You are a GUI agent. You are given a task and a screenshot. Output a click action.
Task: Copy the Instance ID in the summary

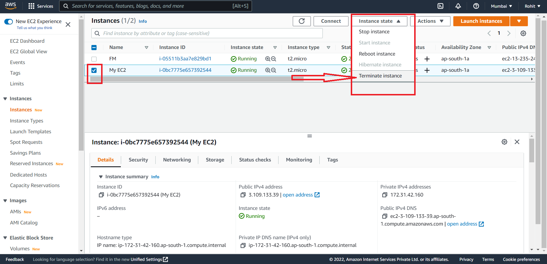click(101, 195)
